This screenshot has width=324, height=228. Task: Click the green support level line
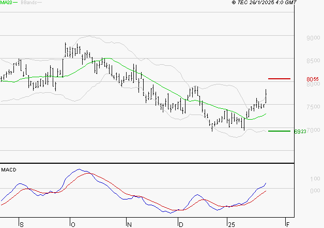(279, 131)
